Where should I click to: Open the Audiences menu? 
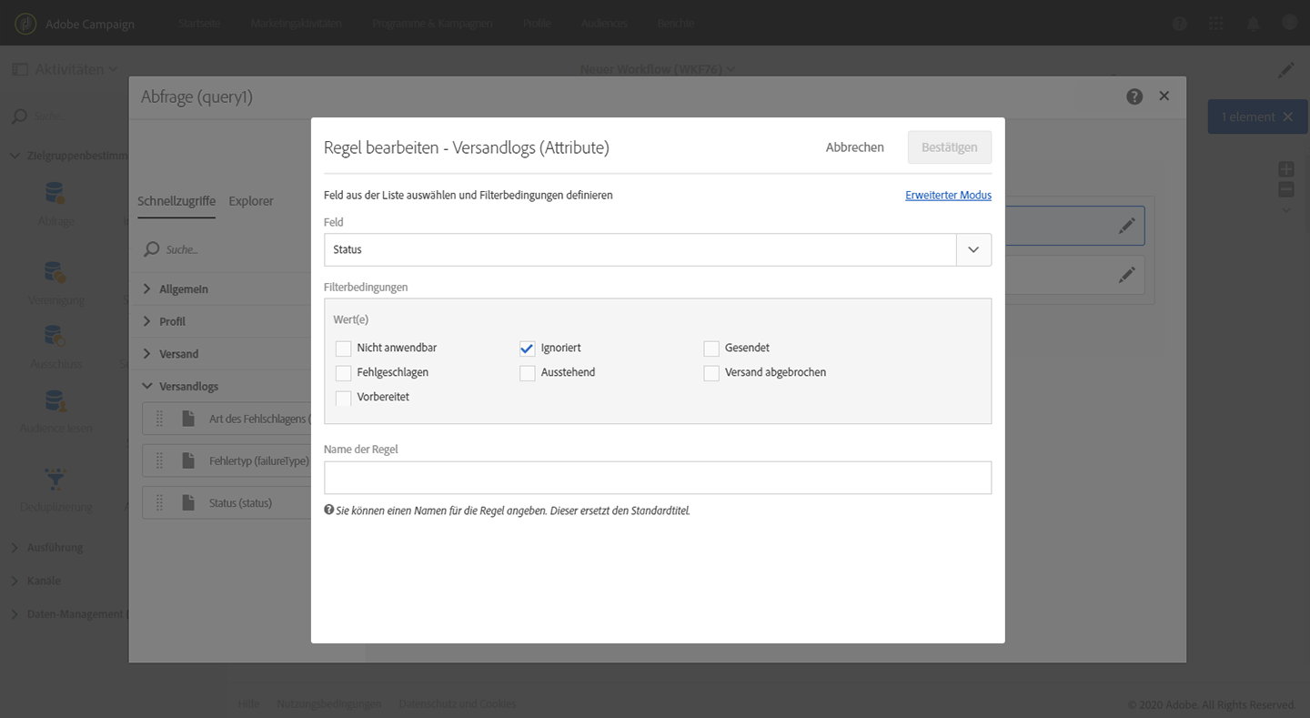(x=604, y=24)
